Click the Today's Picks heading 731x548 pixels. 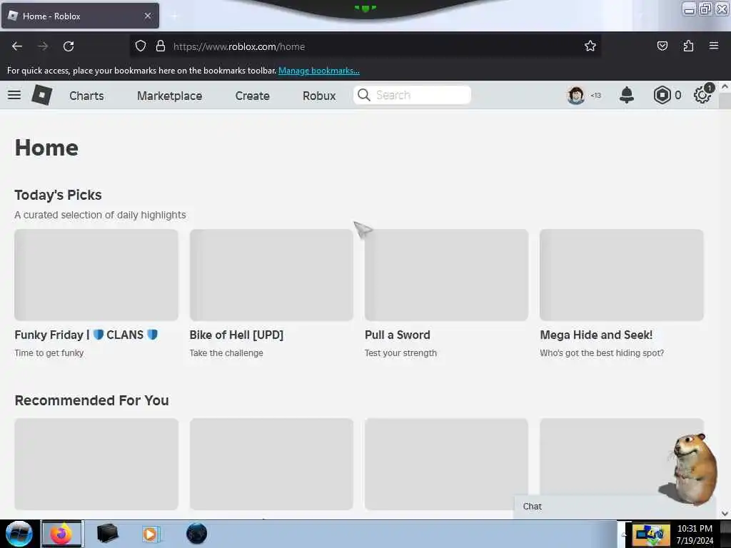pyautogui.click(x=58, y=195)
